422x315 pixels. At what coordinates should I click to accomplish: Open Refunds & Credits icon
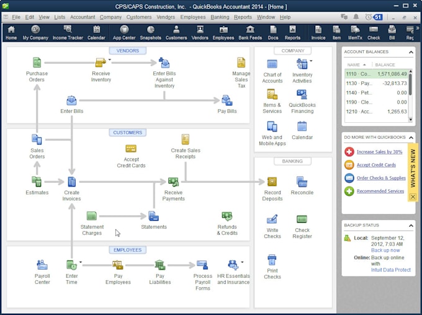pyautogui.click(x=227, y=216)
